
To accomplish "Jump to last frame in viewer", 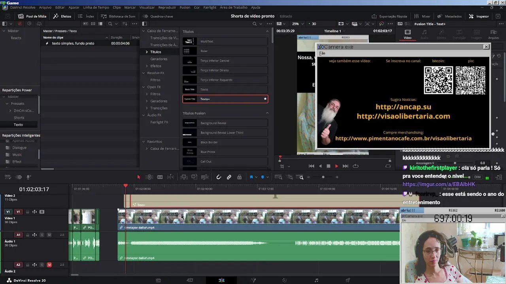I will click(345, 166).
